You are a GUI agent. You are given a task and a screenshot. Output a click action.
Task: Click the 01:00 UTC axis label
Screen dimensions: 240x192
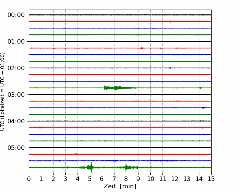[x=16, y=41]
